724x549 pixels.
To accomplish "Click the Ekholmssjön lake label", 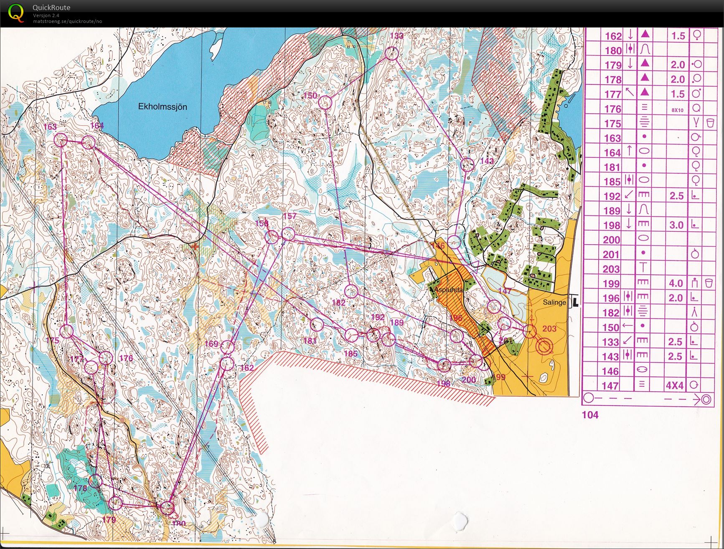I will click(x=163, y=107).
